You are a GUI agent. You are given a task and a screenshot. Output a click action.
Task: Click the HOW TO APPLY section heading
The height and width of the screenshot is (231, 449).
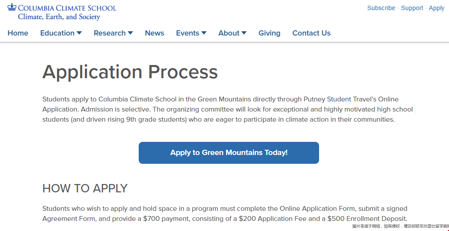[85, 188]
